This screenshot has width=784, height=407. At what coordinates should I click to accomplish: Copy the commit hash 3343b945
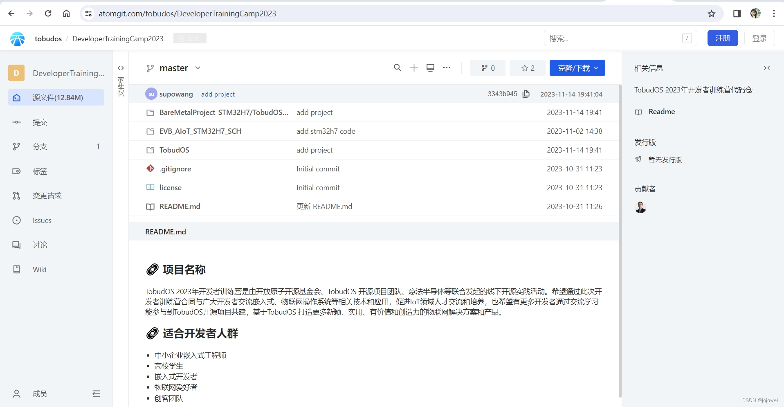tap(526, 94)
